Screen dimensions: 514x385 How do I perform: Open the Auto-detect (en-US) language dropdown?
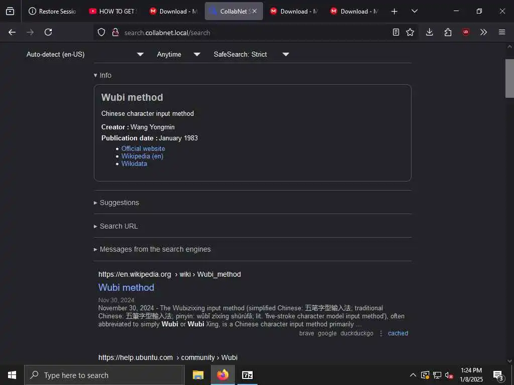85,54
